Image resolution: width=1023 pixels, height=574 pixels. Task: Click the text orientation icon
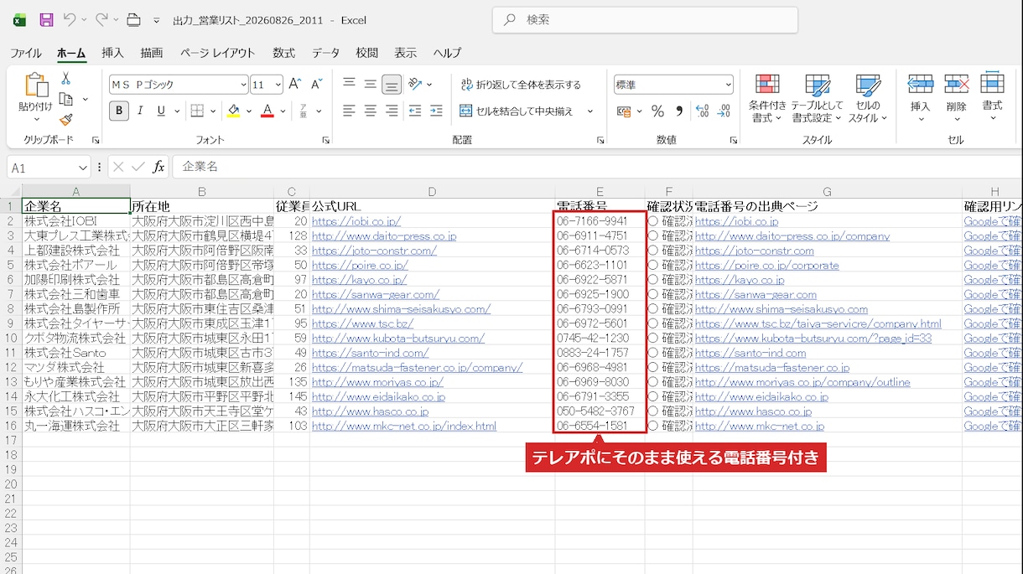pyautogui.click(x=415, y=85)
